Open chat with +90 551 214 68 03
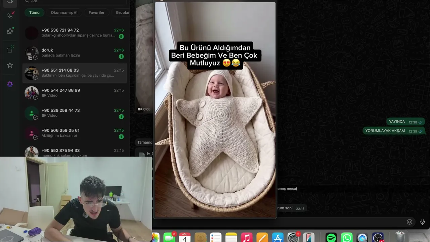 (x=75, y=73)
